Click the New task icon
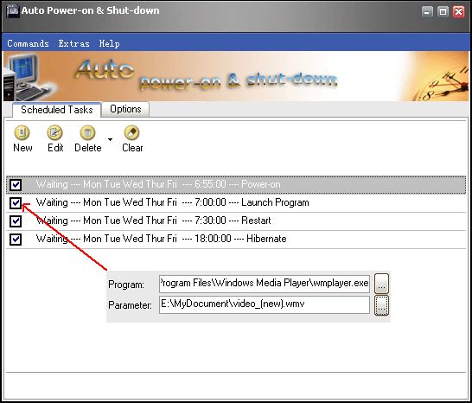Image resolution: width=472 pixels, height=403 pixels. pos(22,132)
